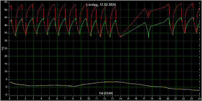The width and height of the screenshot is (202, 101).
Task: Select hour 20 on the time axis
Action: coord(168,99)
